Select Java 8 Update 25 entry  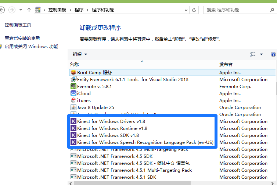click(96, 107)
